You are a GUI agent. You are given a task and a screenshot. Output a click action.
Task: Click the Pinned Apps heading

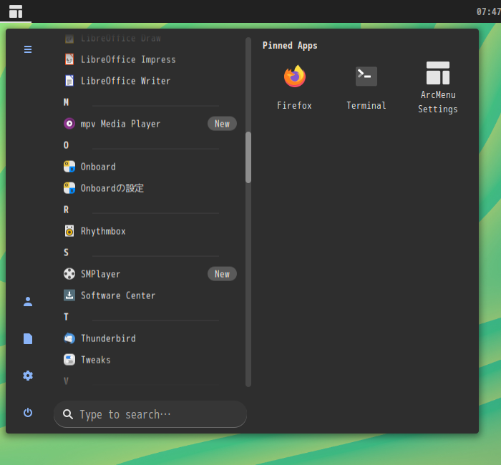[x=290, y=46]
